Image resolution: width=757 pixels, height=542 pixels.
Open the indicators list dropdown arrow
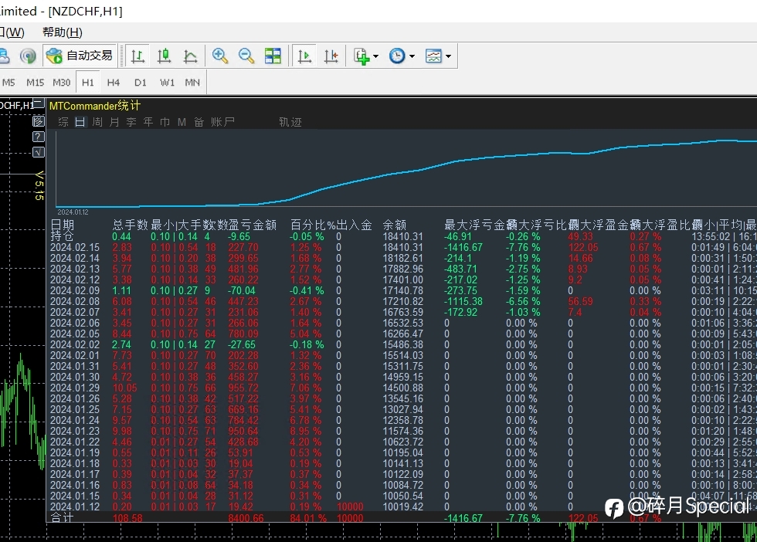coord(375,56)
